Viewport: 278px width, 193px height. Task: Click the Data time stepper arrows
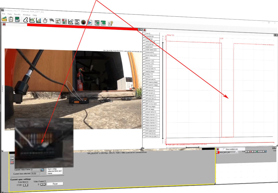[25, 185]
